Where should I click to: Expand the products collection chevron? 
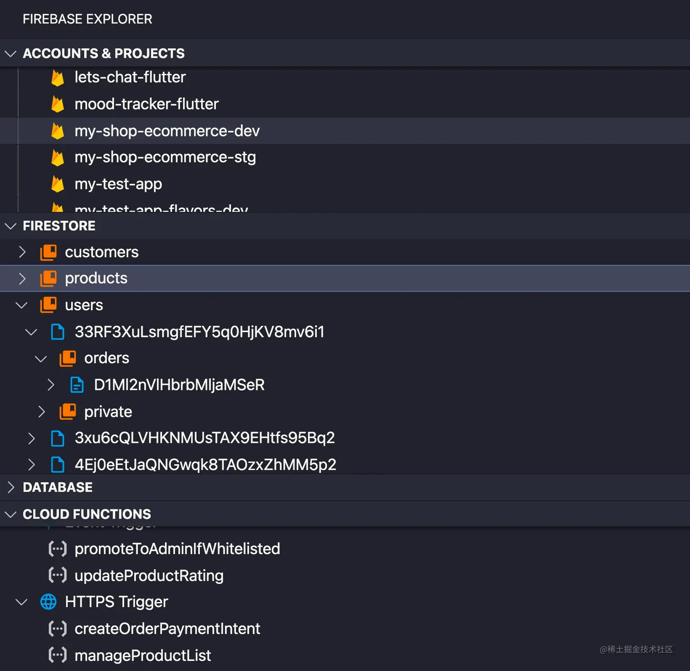(22, 279)
